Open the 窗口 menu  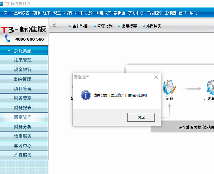pos(182,13)
